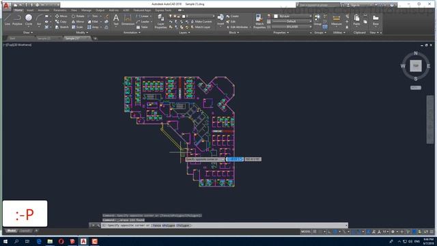Screen dimensions: 437x246
Task: Select the Polyline tool
Action: click(x=17, y=20)
